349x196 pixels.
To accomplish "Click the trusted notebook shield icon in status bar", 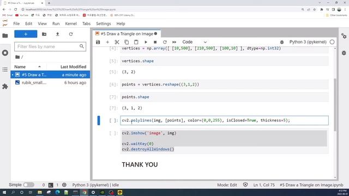I will [245, 185].
